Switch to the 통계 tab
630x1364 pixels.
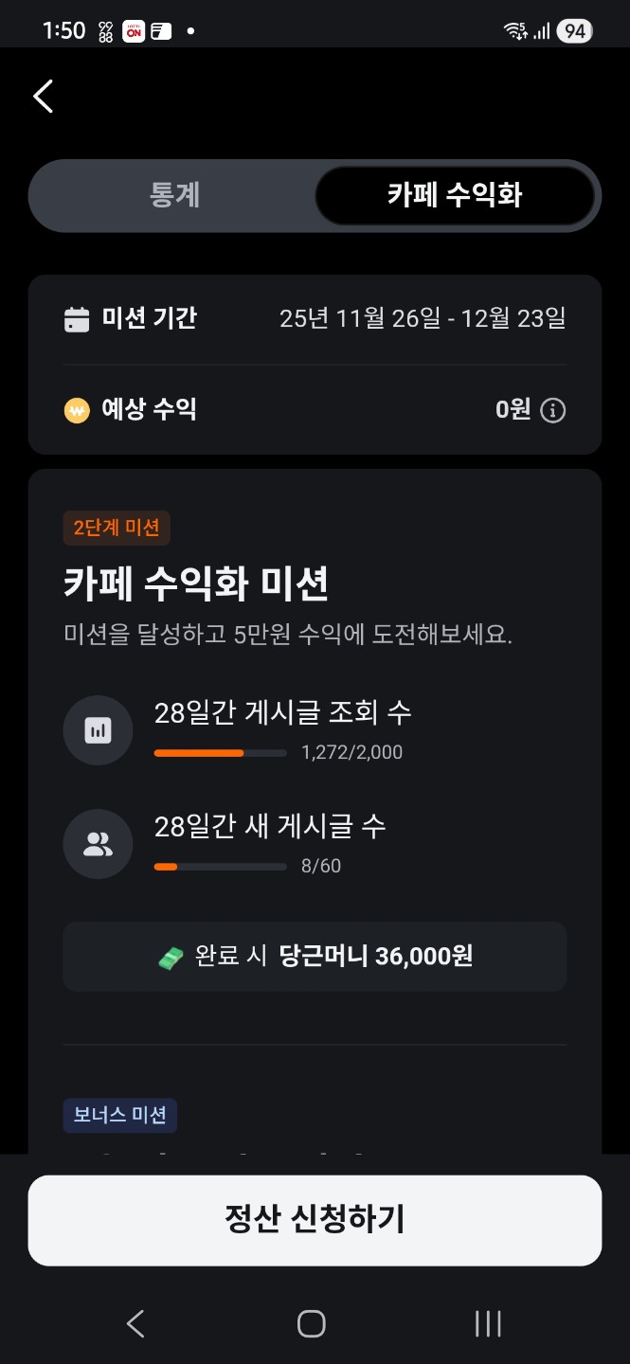[x=174, y=196]
